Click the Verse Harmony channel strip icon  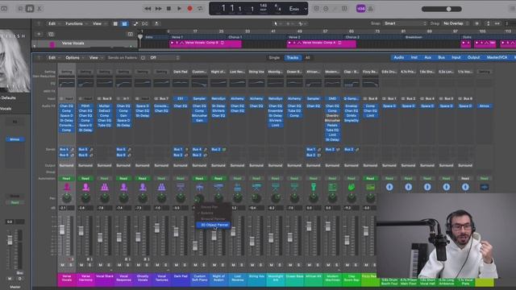click(85, 187)
